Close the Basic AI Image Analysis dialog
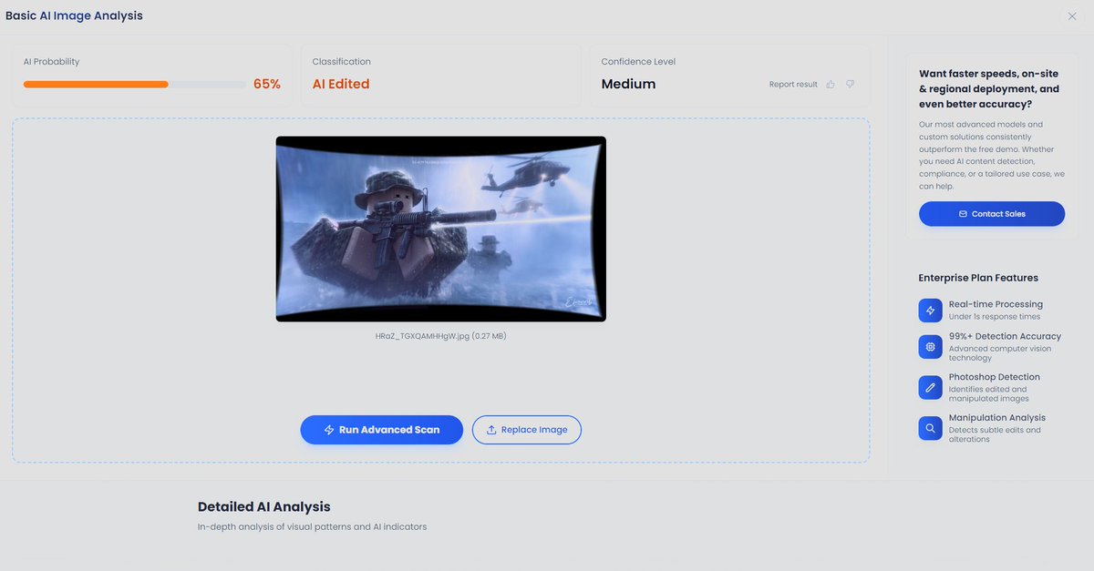This screenshot has width=1094, height=571. point(1072,16)
